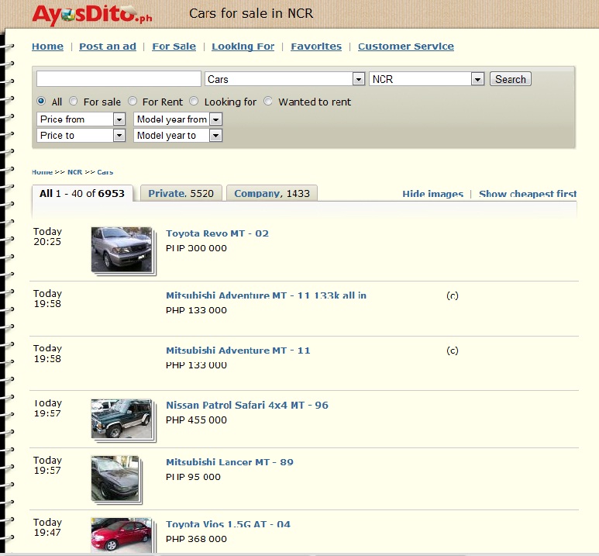Switch to the All 1 - 40 tab
599x556 pixels.
point(82,194)
